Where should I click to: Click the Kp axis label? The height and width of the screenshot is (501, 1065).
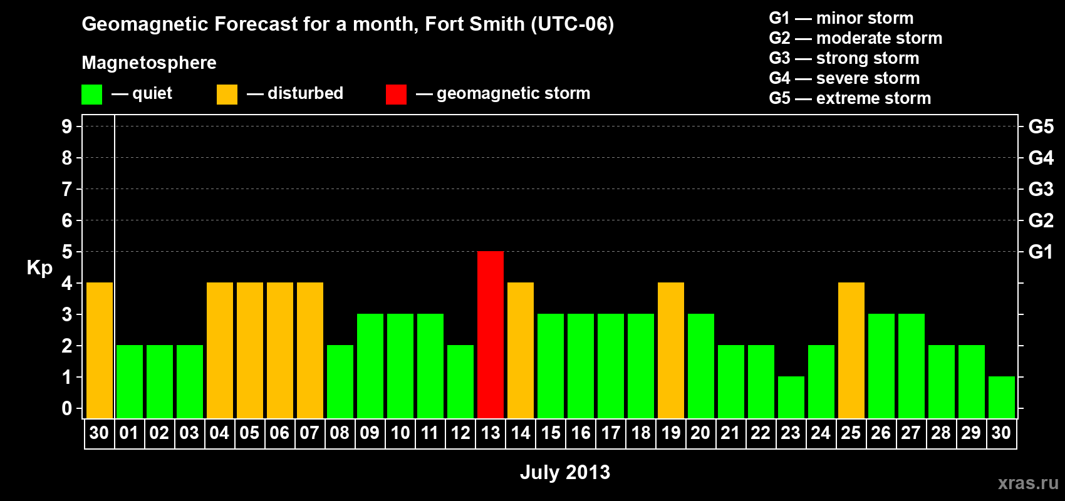point(39,267)
